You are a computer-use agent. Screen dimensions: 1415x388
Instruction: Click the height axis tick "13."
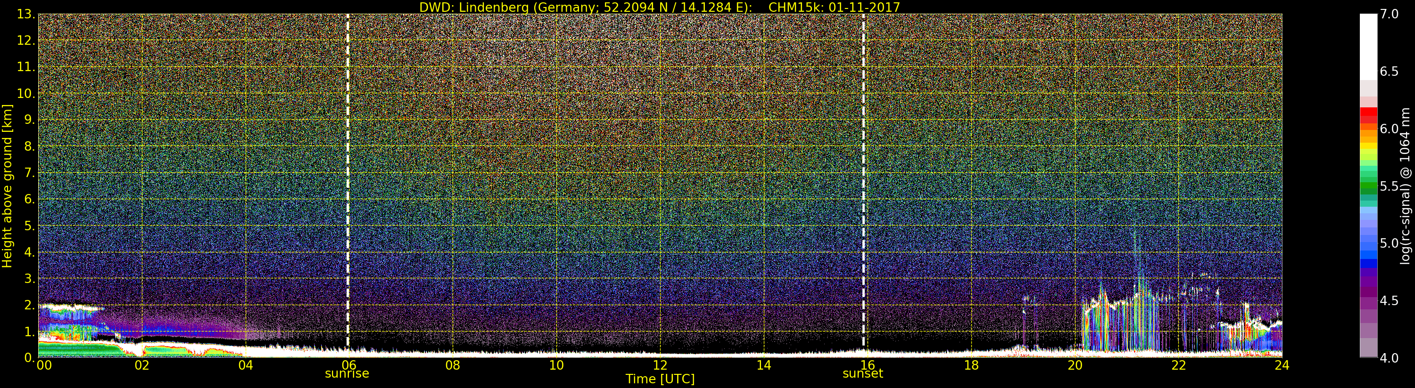[26, 14]
